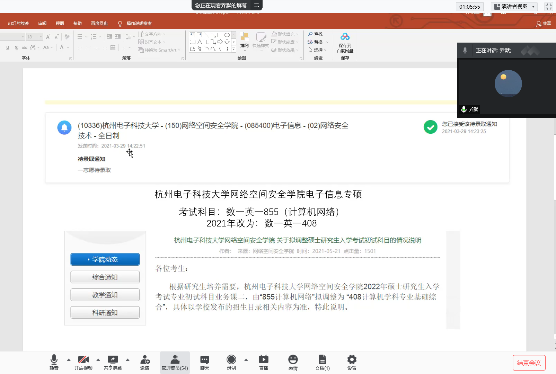Image resolution: width=556 pixels, height=374 pixels.
Task: Click the 共享屏幕 share screen icon
Action: pyautogui.click(x=113, y=362)
